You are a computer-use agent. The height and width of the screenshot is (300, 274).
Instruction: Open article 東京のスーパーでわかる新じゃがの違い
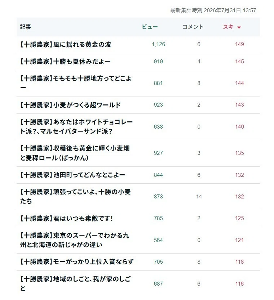[x=75, y=240]
